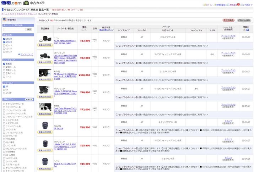This screenshot has height=172, width=254.
Task: Check the 望遠ズーム lens type checkbox
Action: 4,67
